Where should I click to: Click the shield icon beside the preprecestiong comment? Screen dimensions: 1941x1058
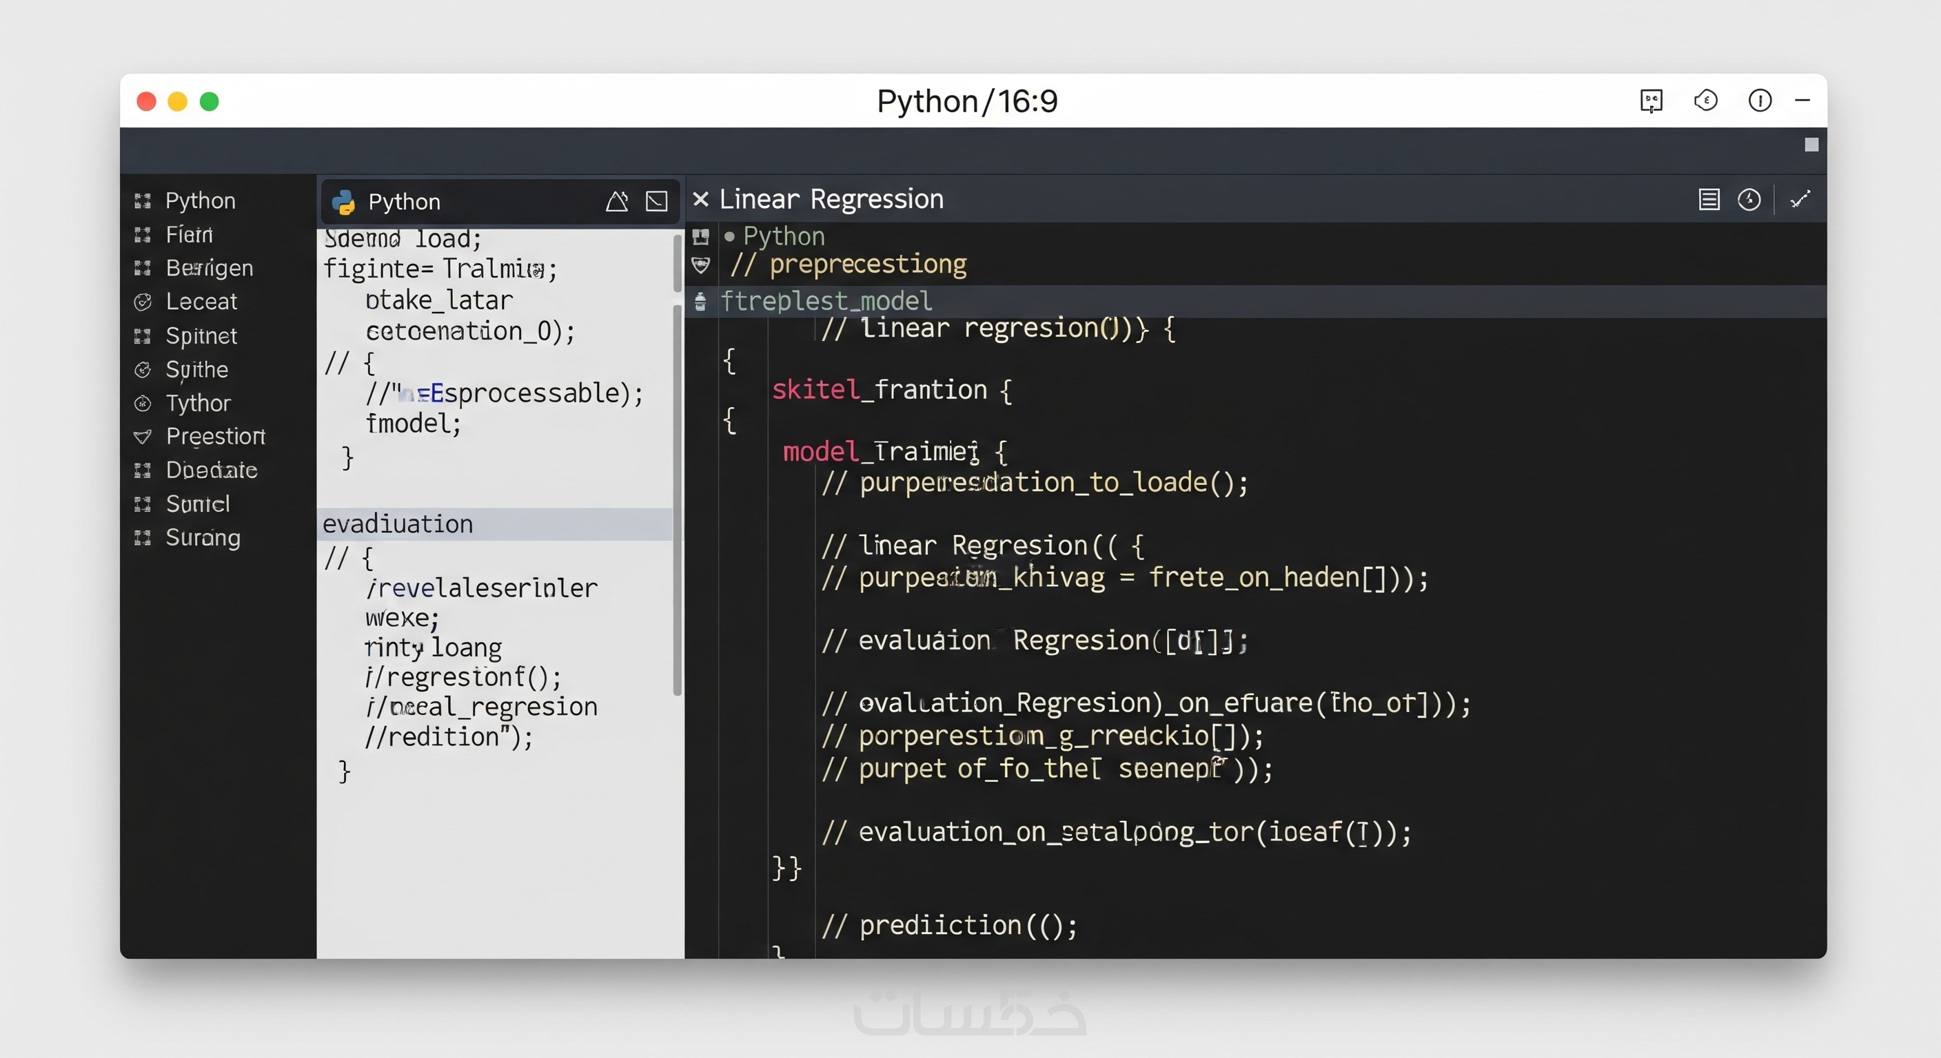tap(701, 264)
